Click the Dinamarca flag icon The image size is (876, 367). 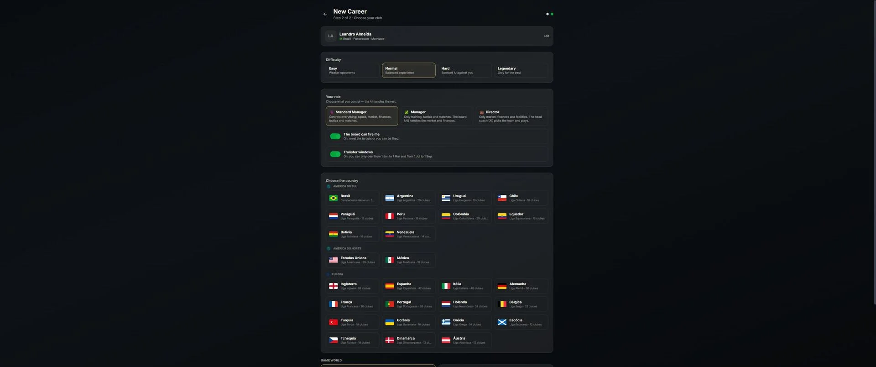(390, 341)
